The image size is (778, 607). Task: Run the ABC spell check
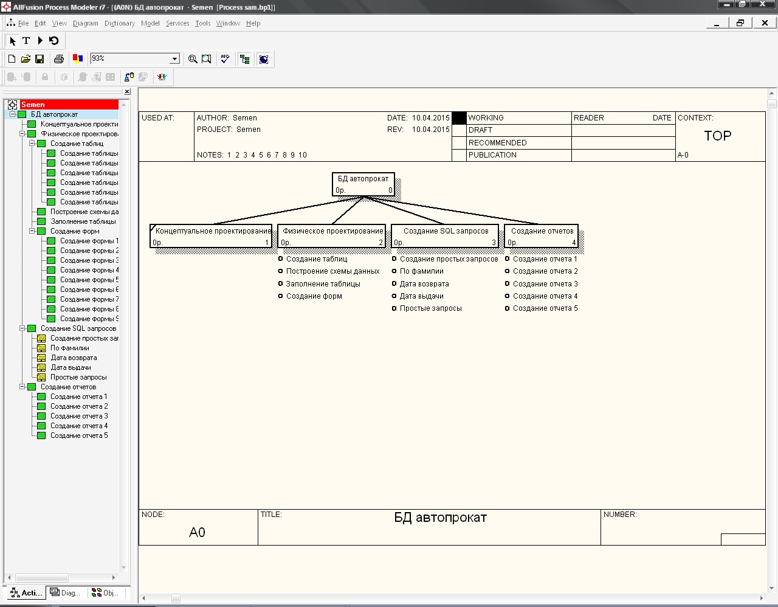tap(225, 59)
